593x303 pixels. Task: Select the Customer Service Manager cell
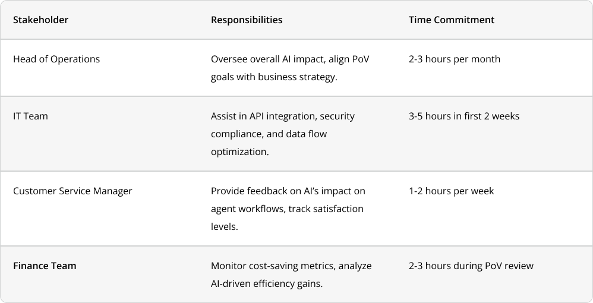[72, 191]
